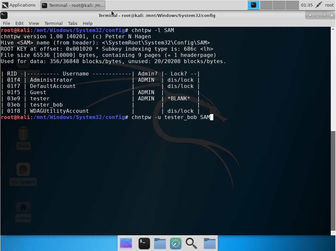Click the Kali dragon Applications icon
The height and width of the screenshot is (251, 336).
click(5, 5)
